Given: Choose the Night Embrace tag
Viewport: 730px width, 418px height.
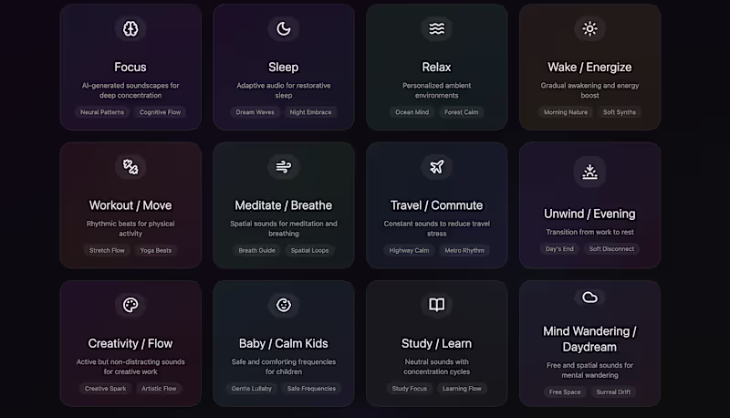Looking at the screenshot, I should (x=311, y=112).
